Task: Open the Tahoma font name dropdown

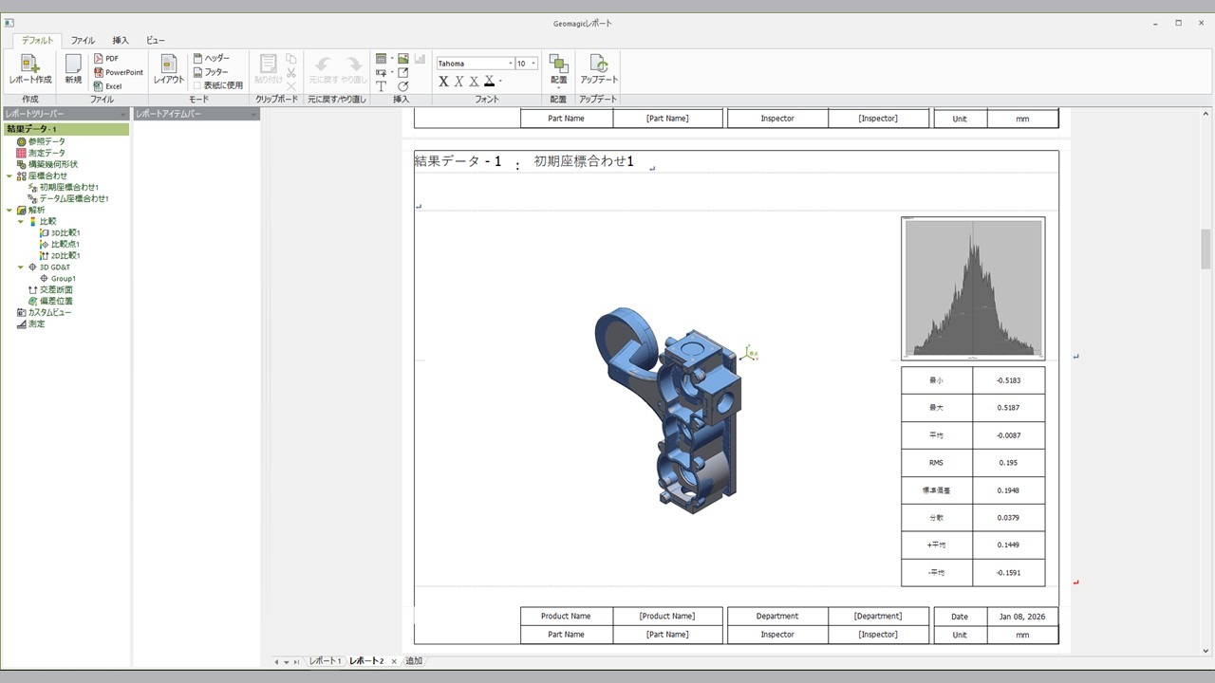Action: (510, 64)
